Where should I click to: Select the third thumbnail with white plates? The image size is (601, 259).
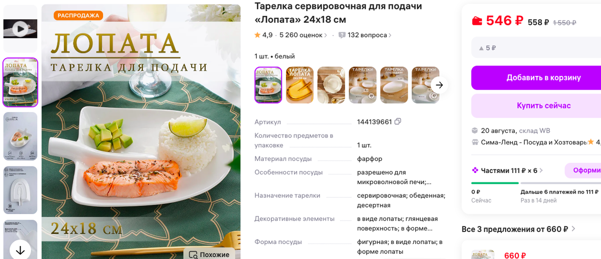click(x=331, y=85)
